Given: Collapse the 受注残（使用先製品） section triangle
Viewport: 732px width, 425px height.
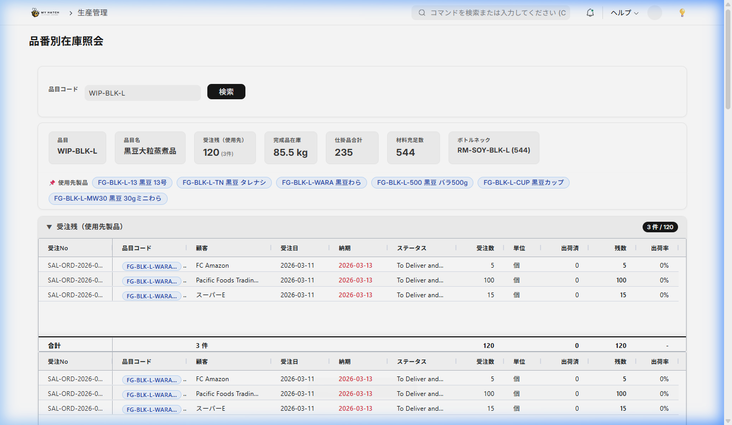Looking at the screenshot, I should (x=48, y=226).
